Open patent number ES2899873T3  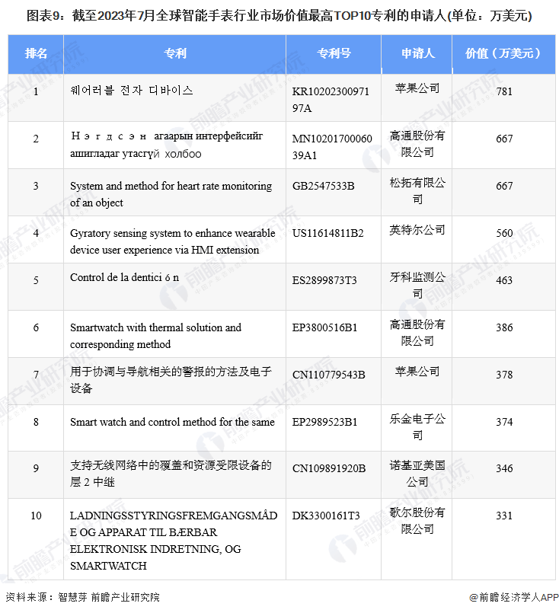(x=326, y=280)
